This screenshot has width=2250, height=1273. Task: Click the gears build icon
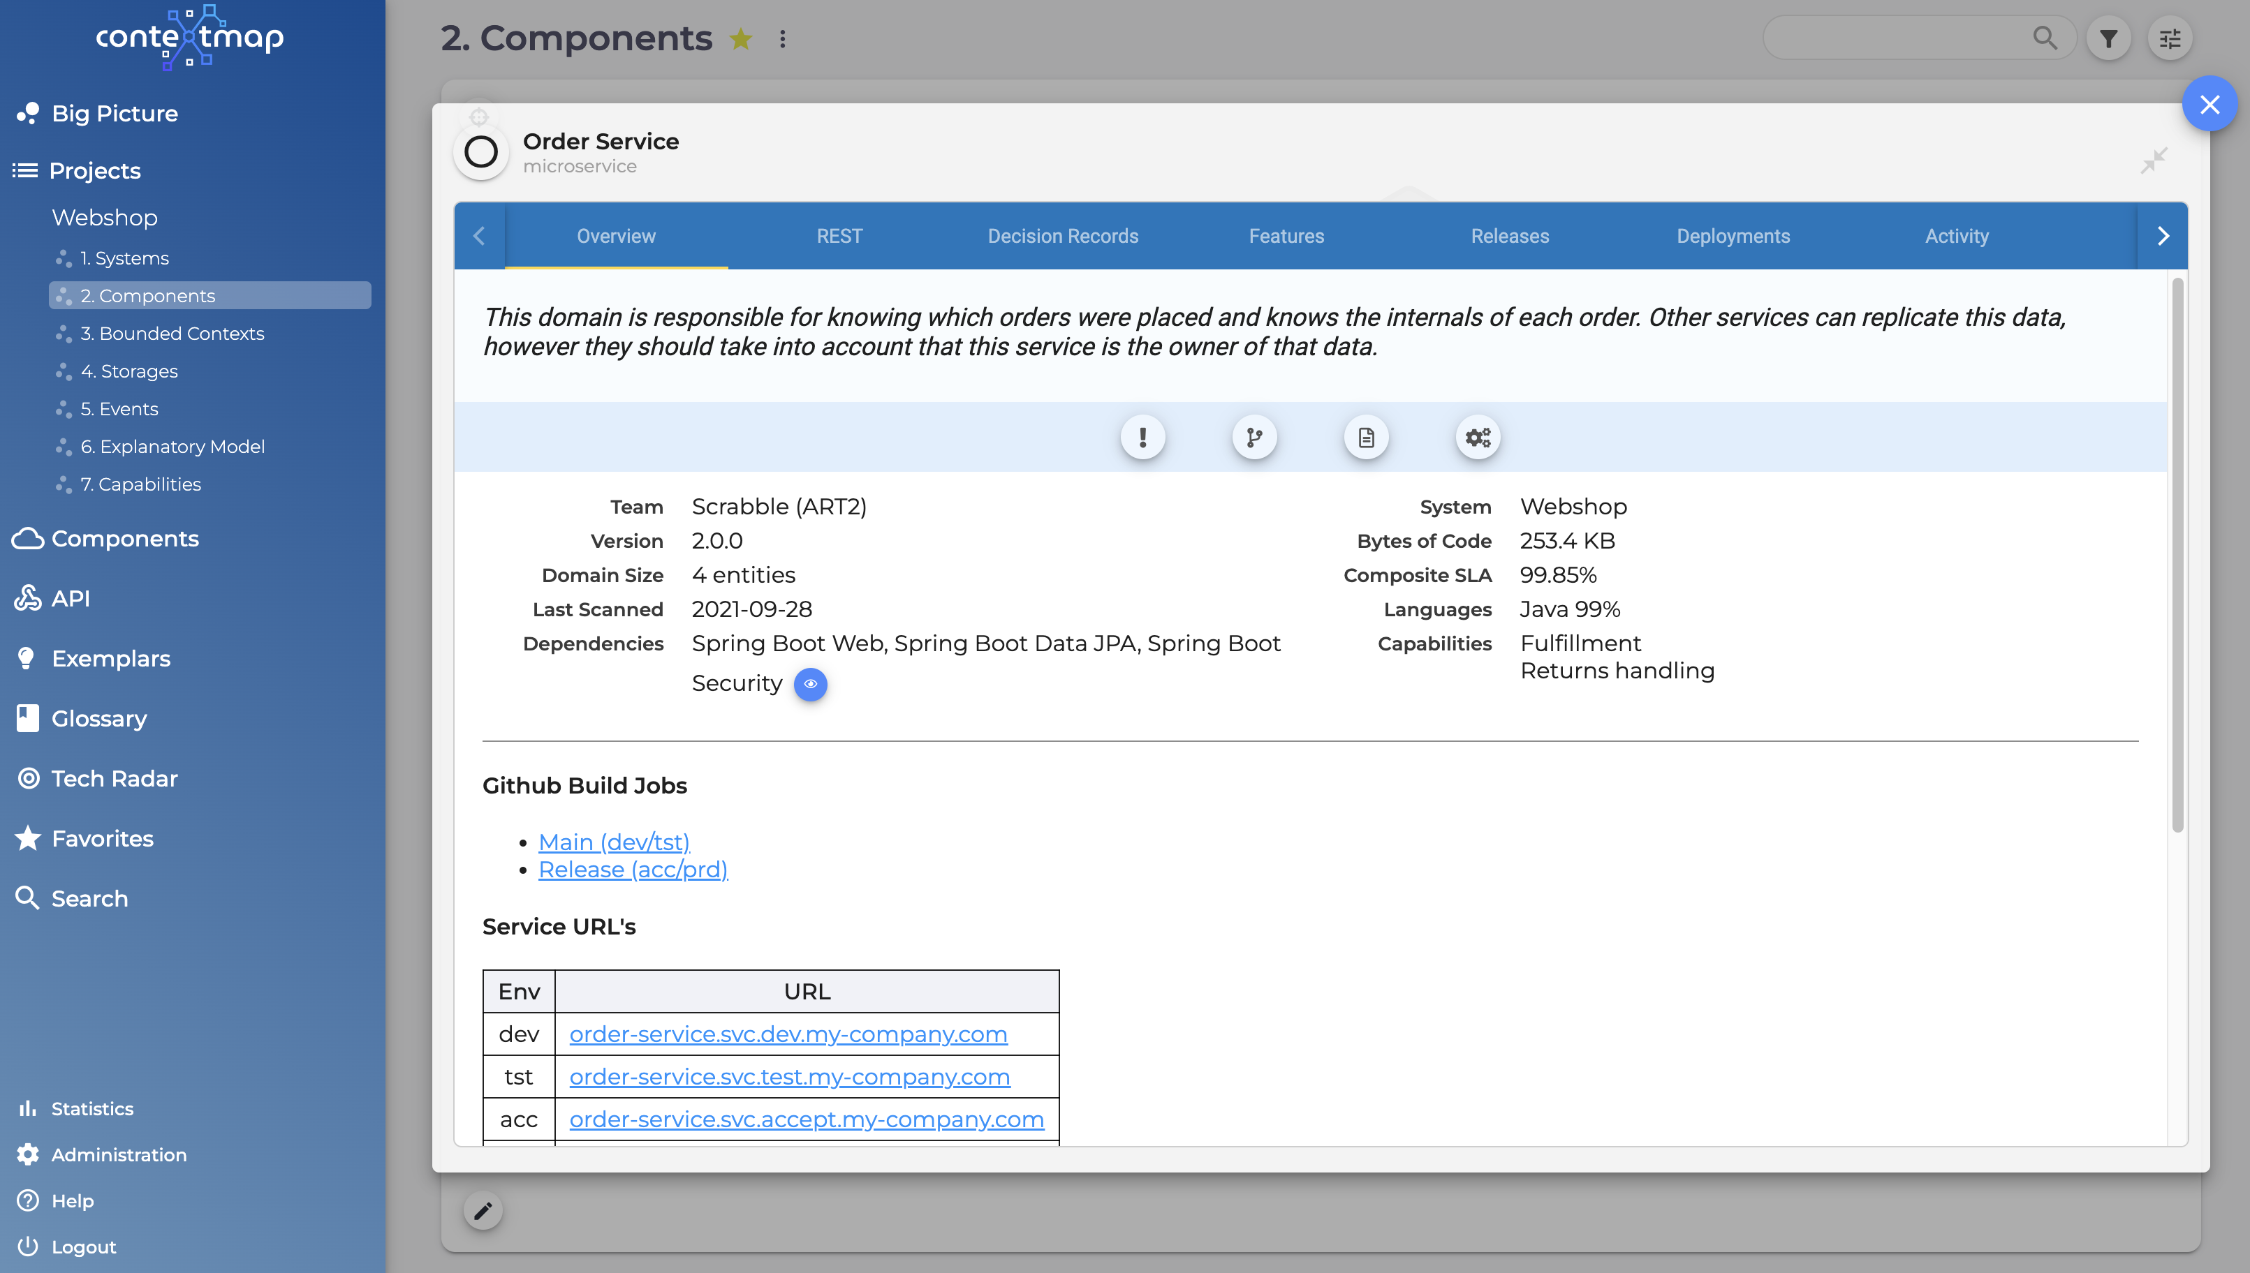tap(1478, 437)
